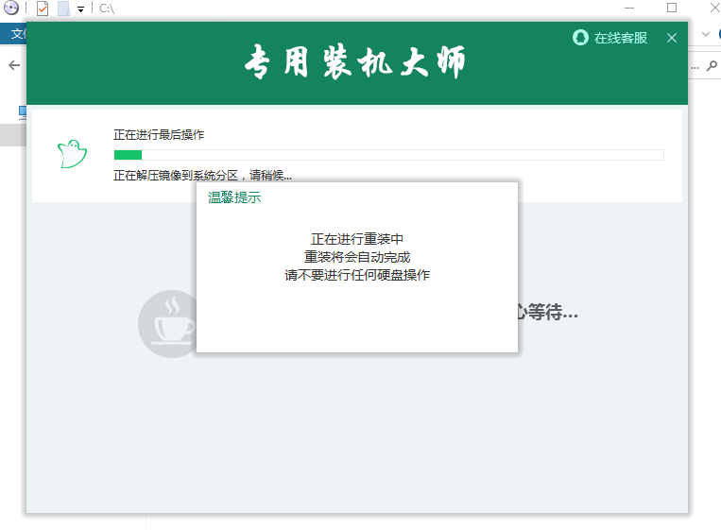Go back with the Explorer back arrow

14,65
